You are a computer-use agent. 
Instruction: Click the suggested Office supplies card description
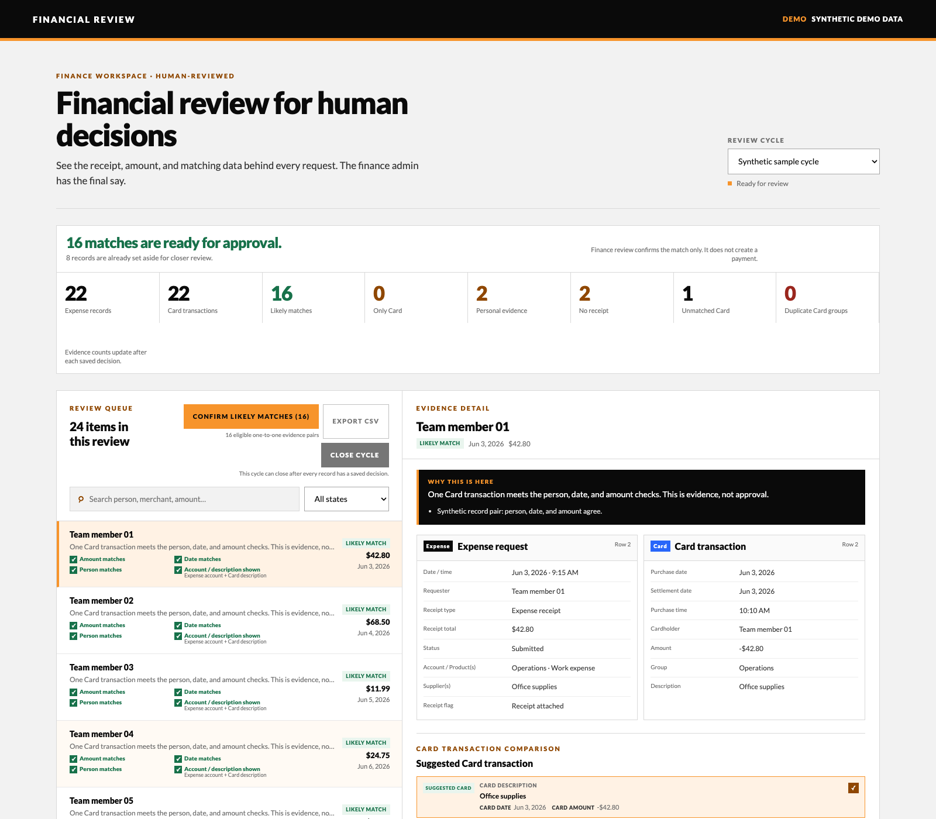pos(503,796)
